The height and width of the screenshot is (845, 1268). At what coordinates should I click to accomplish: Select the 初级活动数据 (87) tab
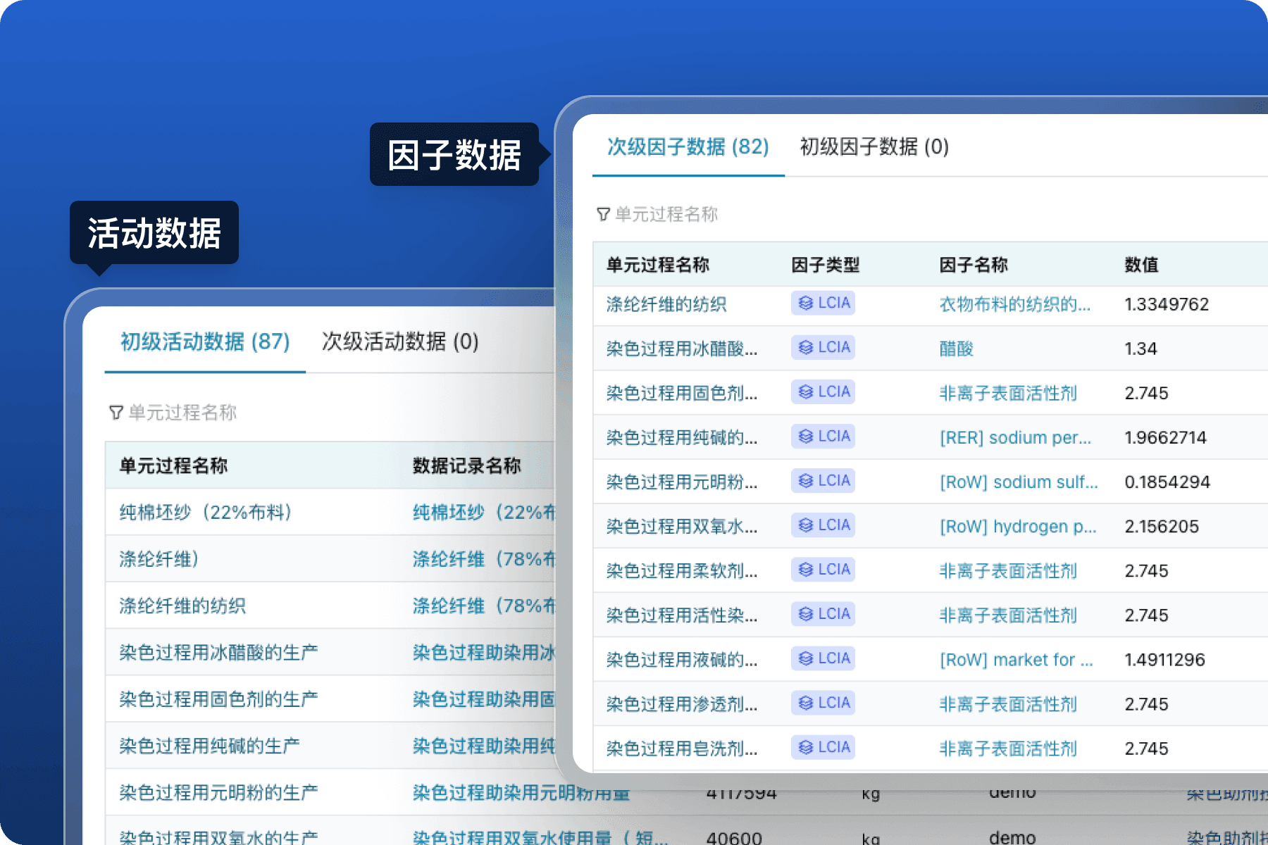pyautogui.click(x=204, y=343)
